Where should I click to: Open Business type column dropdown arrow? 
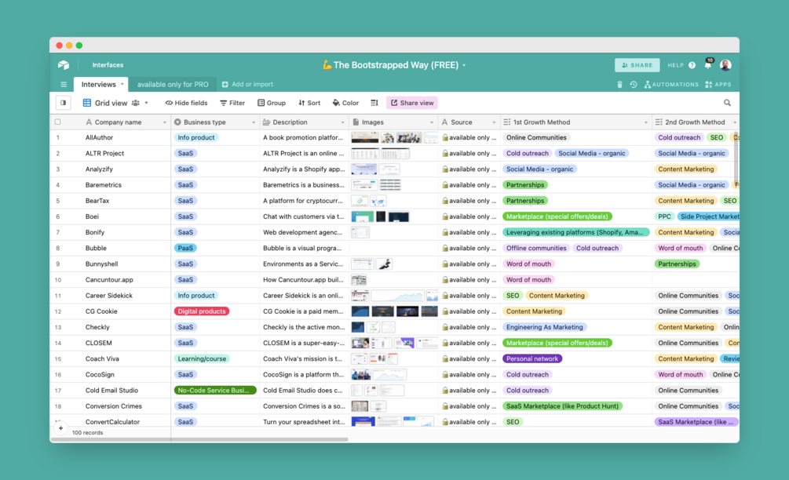pos(253,122)
